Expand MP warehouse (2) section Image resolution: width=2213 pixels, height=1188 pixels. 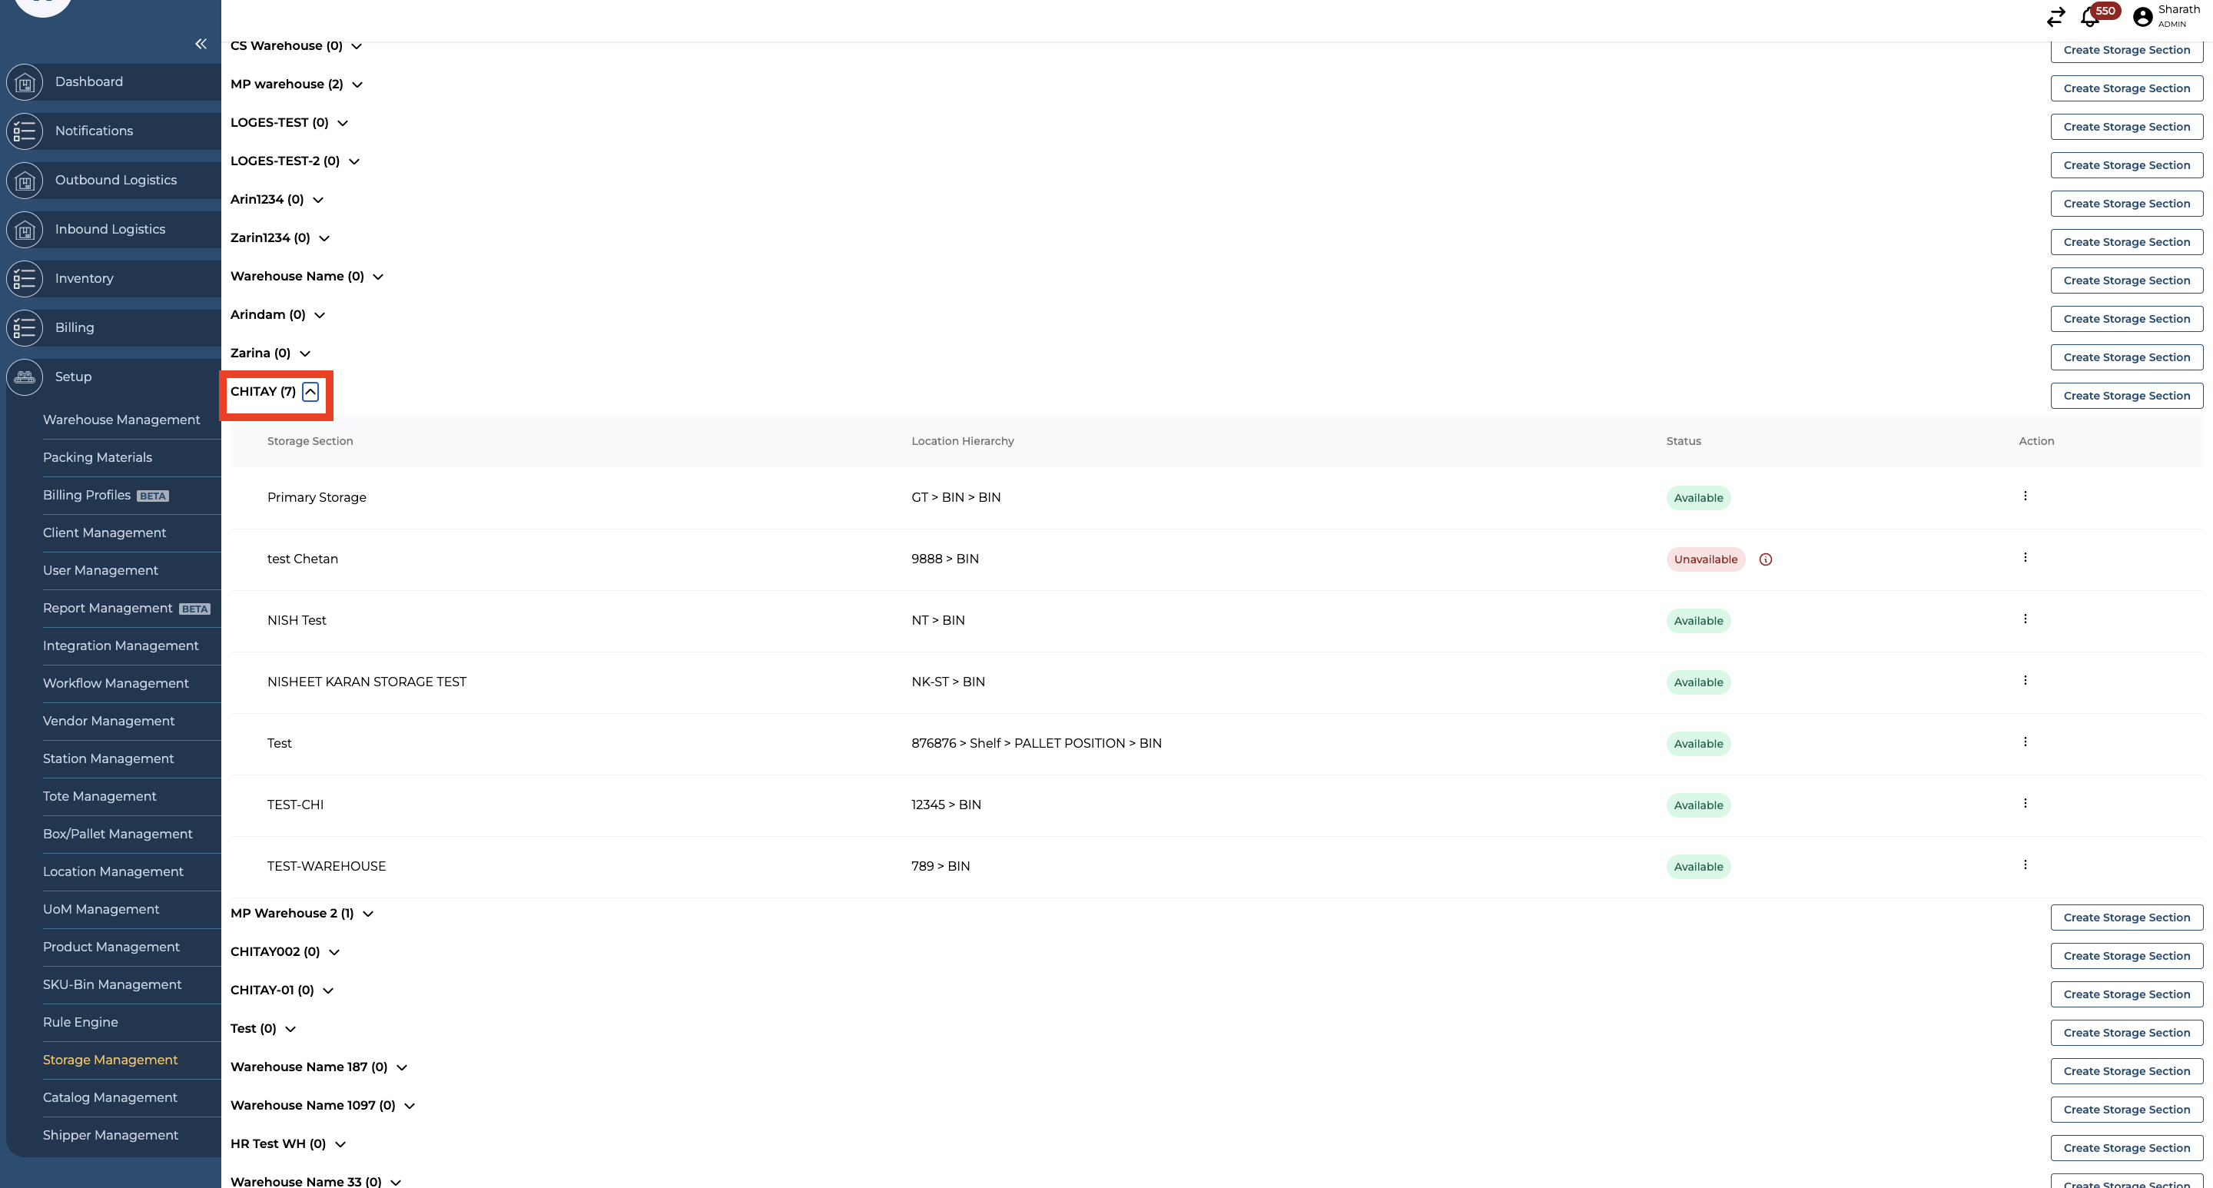tap(357, 85)
